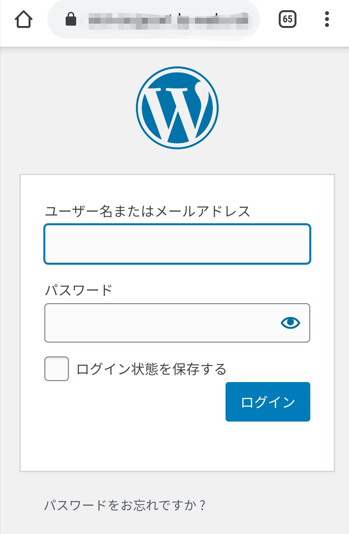Click the パスワード field label
The height and width of the screenshot is (534, 349).
pyautogui.click(x=78, y=290)
